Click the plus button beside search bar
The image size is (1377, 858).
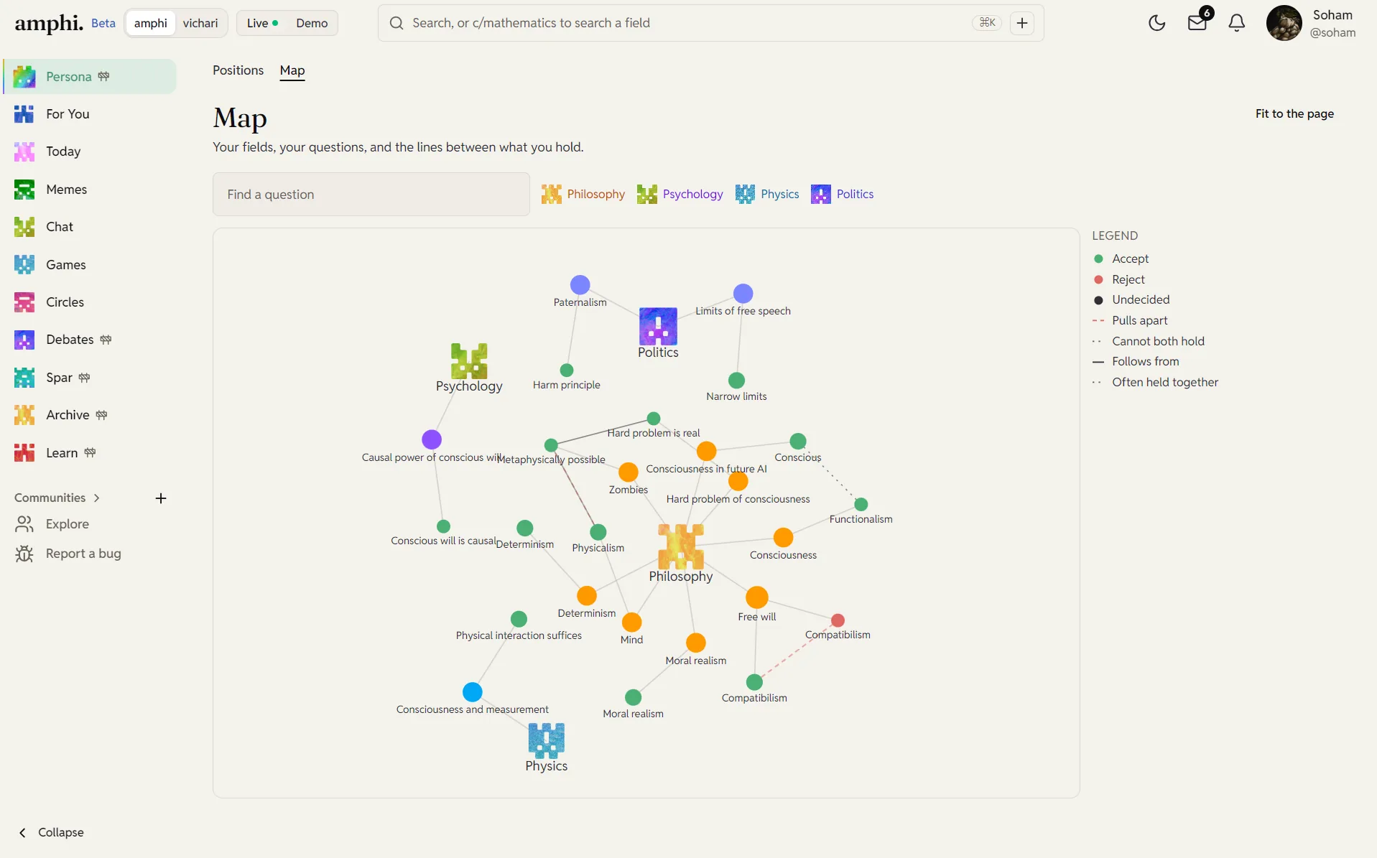(1022, 23)
